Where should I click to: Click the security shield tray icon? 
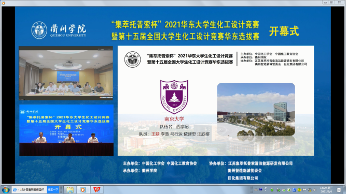click(x=288, y=190)
